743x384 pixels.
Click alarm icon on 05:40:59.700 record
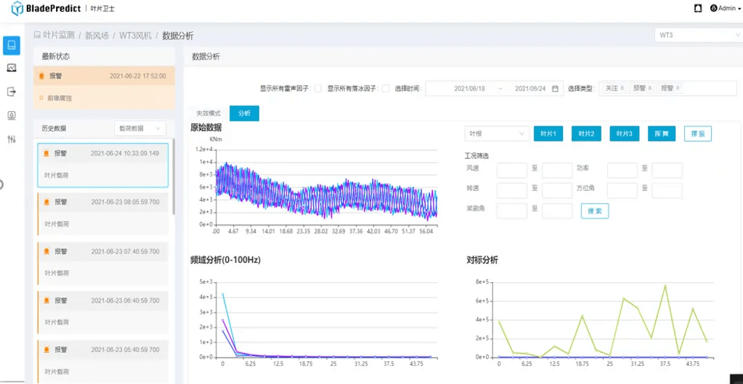46,350
